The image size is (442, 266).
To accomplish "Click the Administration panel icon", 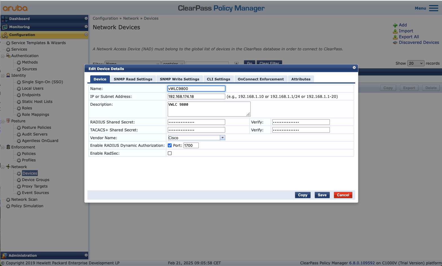I will (4, 256).
